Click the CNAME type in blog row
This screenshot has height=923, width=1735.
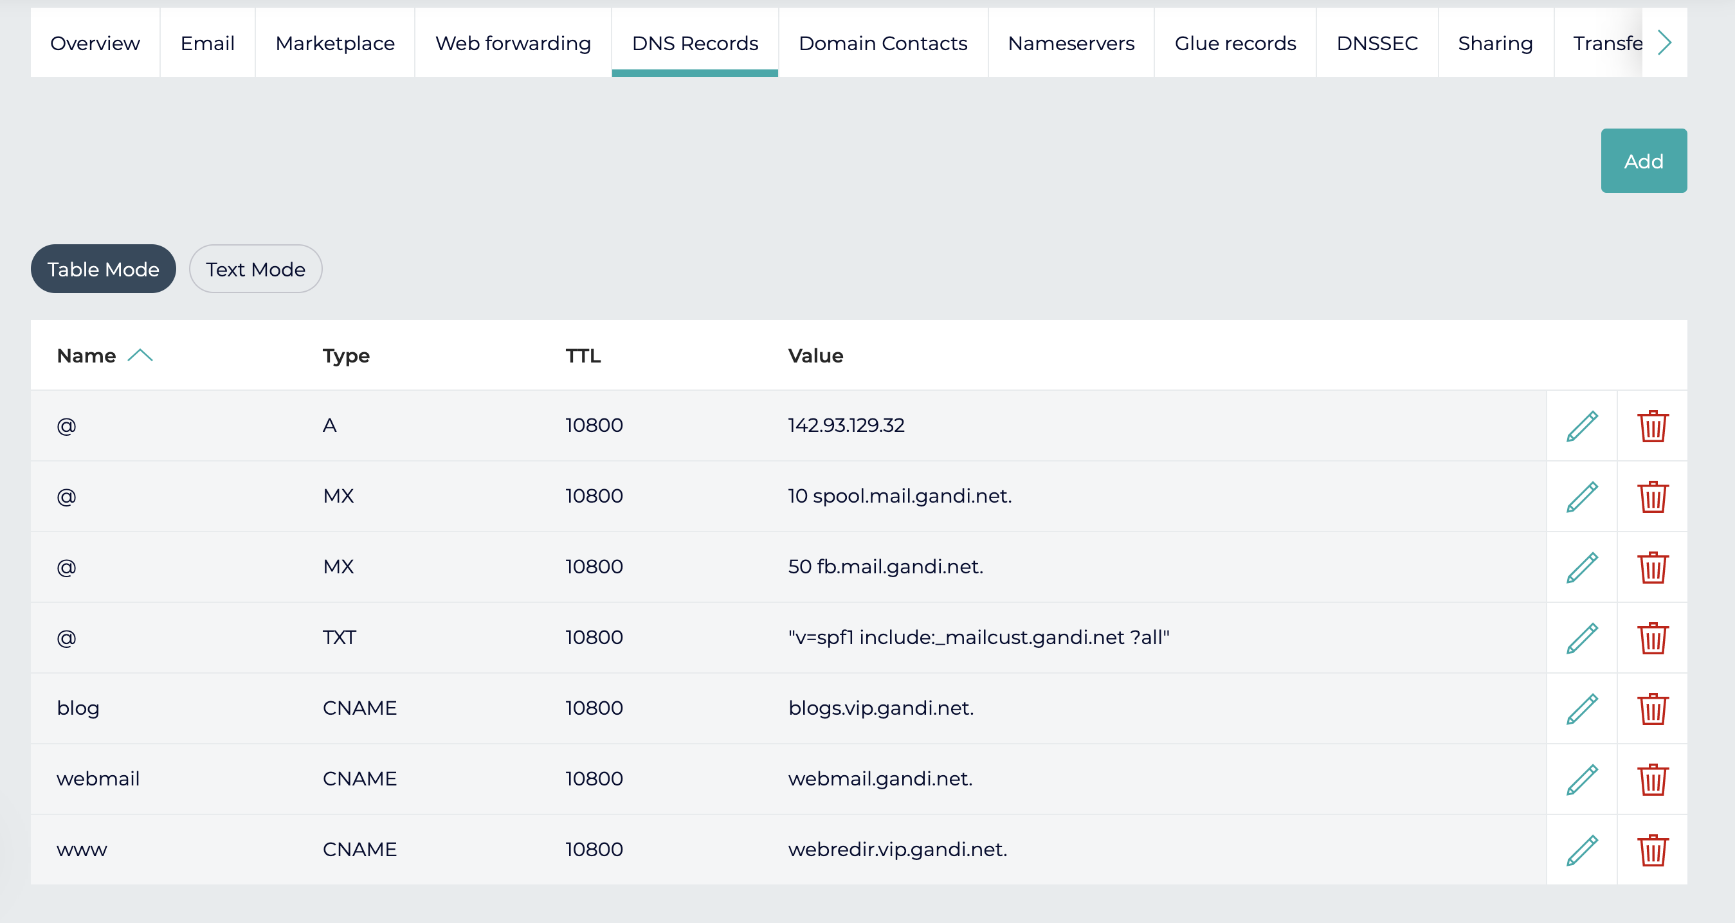359,708
